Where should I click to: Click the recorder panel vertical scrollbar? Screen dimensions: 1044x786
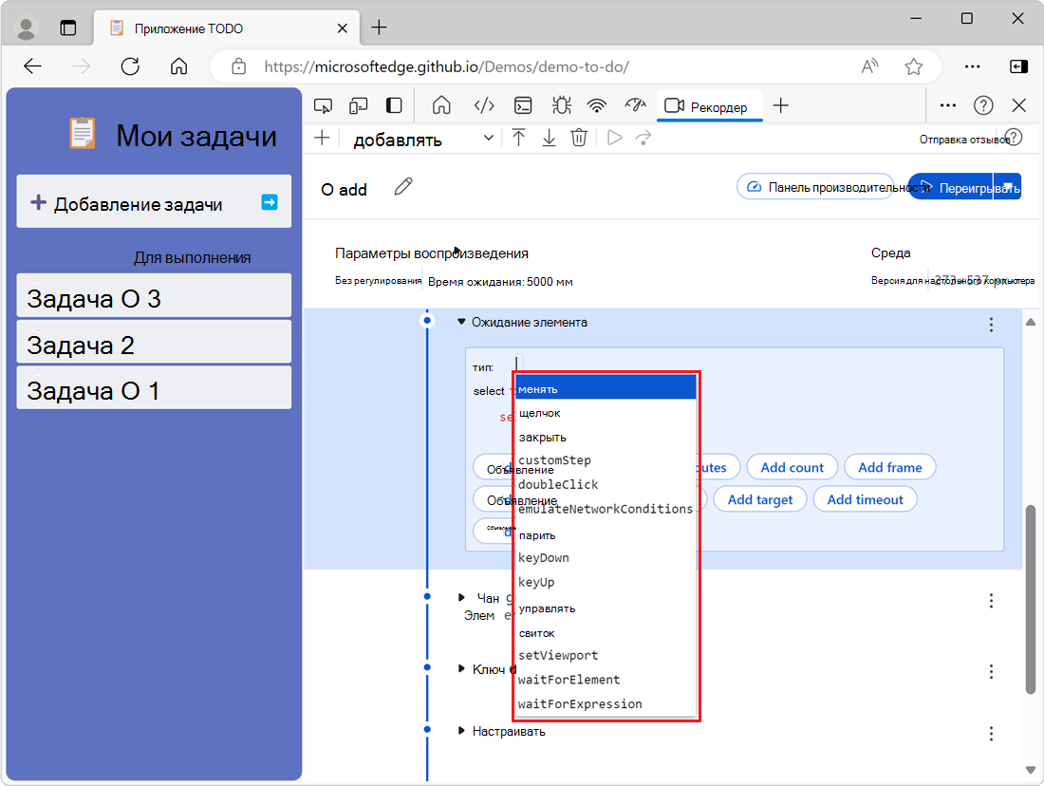(1031, 600)
